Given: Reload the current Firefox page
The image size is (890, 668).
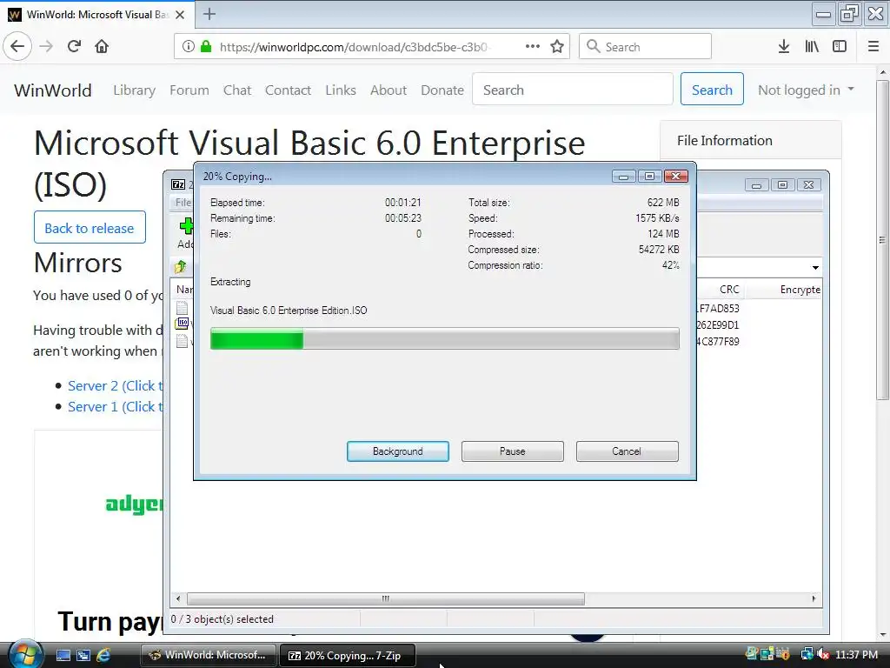Looking at the screenshot, I should (x=74, y=46).
